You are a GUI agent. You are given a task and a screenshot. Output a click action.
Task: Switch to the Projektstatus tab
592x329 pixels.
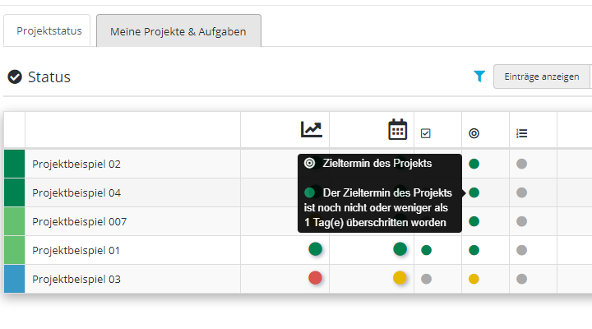coord(49,31)
